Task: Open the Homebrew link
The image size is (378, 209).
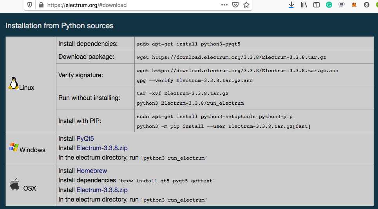Action: click(x=92, y=171)
